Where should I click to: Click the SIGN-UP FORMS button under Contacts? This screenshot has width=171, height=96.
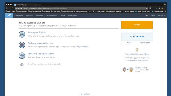[x=145, y=43]
